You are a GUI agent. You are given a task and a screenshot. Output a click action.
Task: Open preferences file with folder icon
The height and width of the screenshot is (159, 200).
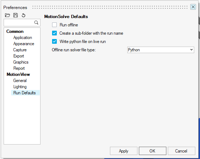tap(7, 15)
